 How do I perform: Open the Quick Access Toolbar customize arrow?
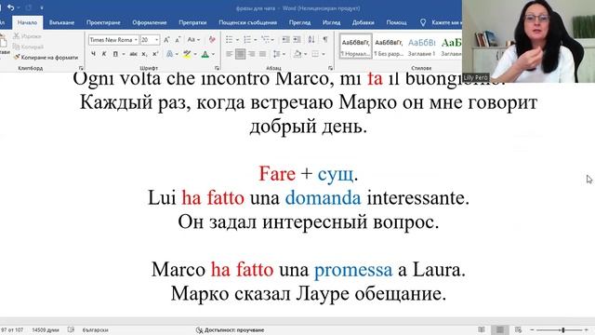pos(41,8)
